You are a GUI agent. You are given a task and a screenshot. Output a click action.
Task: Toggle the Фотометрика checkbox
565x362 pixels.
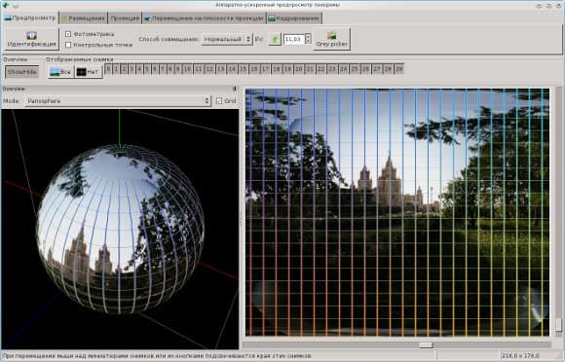tap(68, 34)
